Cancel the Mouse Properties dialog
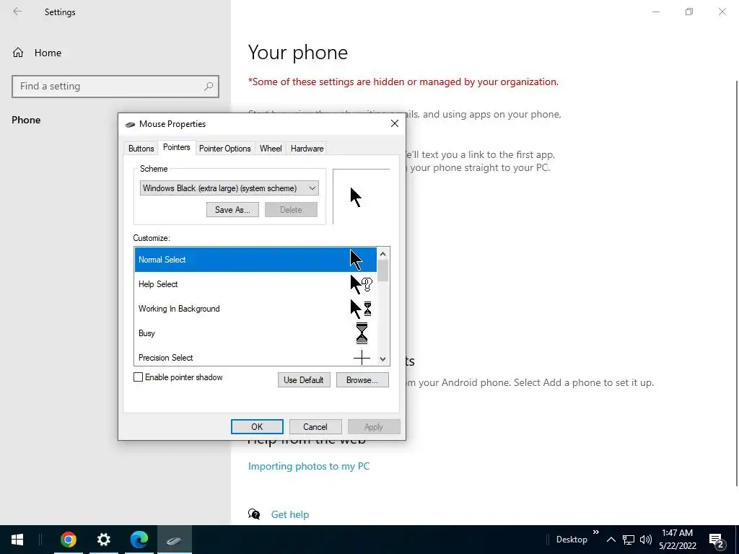The height and width of the screenshot is (554, 739). pyautogui.click(x=315, y=427)
